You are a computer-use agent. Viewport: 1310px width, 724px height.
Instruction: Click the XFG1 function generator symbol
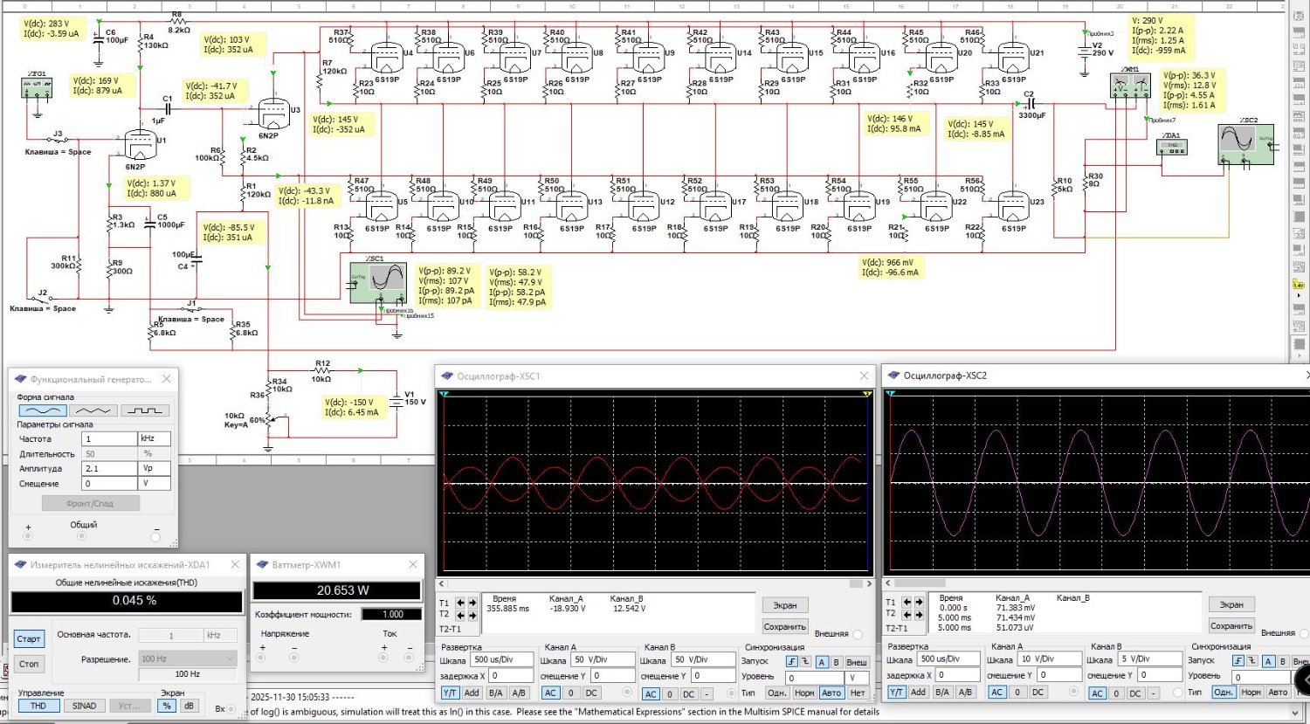click(x=38, y=87)
